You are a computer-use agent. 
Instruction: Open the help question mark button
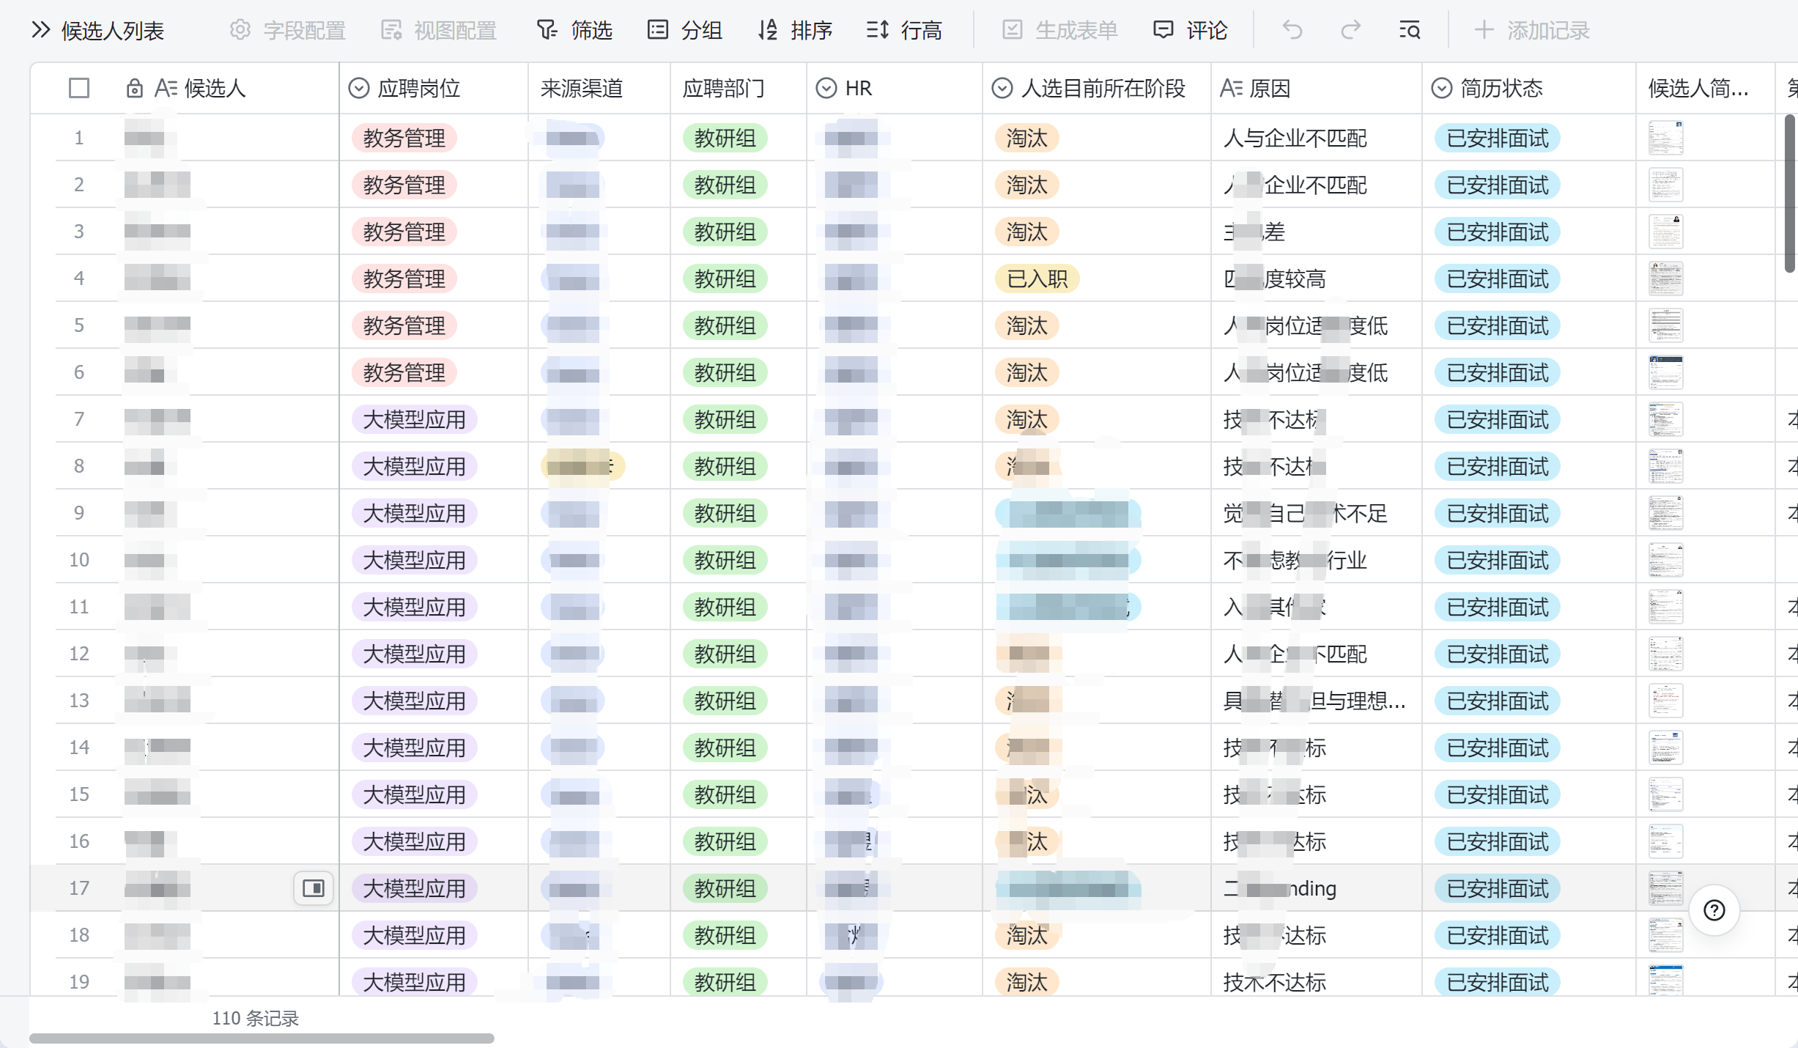[1714, 910]
